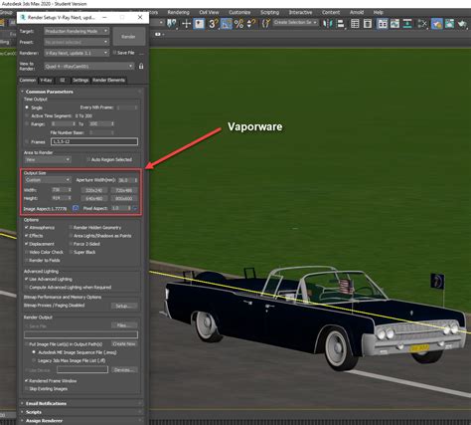Open the Output Size Custom dropdown
Viewport: 471px width, 425px height.
pos(48,180)
